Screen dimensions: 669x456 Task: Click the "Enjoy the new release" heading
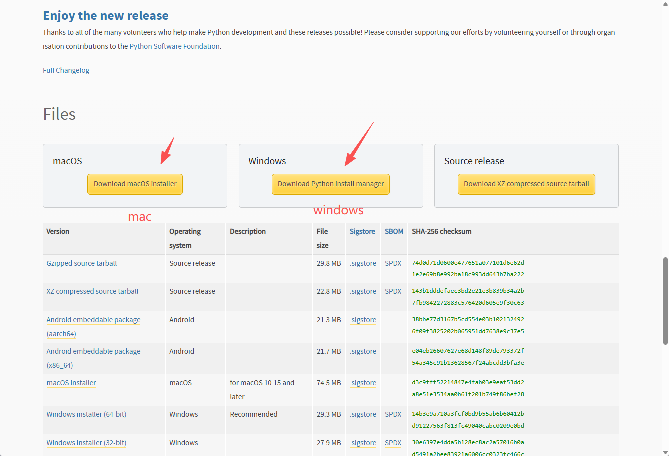(106, 16)
